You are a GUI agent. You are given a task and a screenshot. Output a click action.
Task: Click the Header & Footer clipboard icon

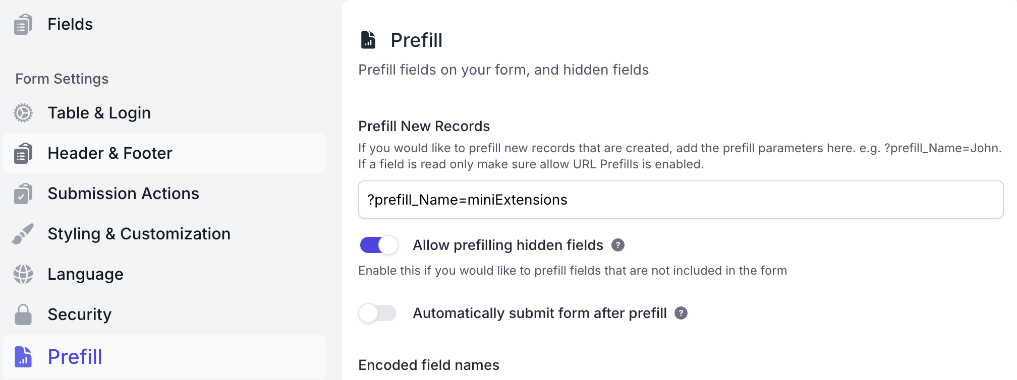pos(23,153)
